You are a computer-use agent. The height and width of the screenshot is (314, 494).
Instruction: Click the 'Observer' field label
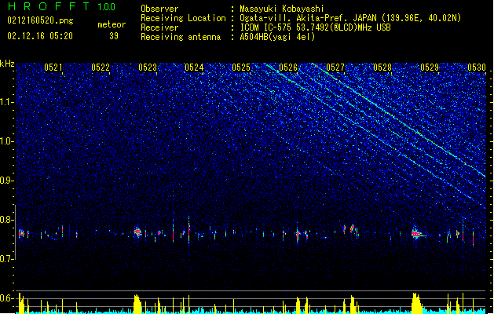click(x=159, y=9)
